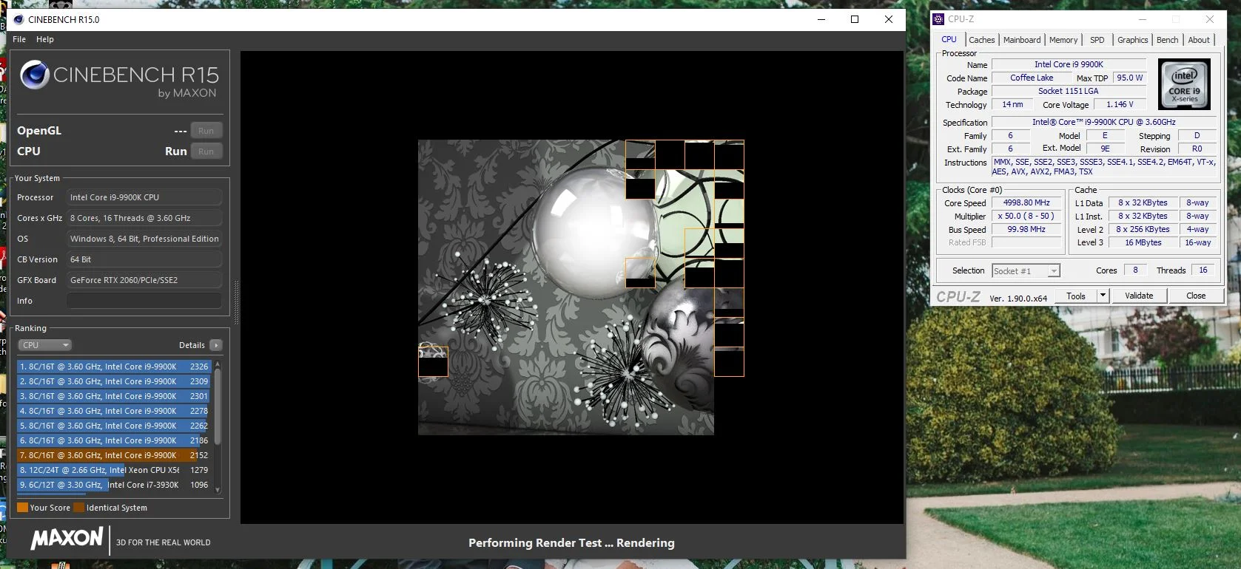1241x569 pixels.
Task: Open the CPU ranking type dropdown
Action: (44, 345)
